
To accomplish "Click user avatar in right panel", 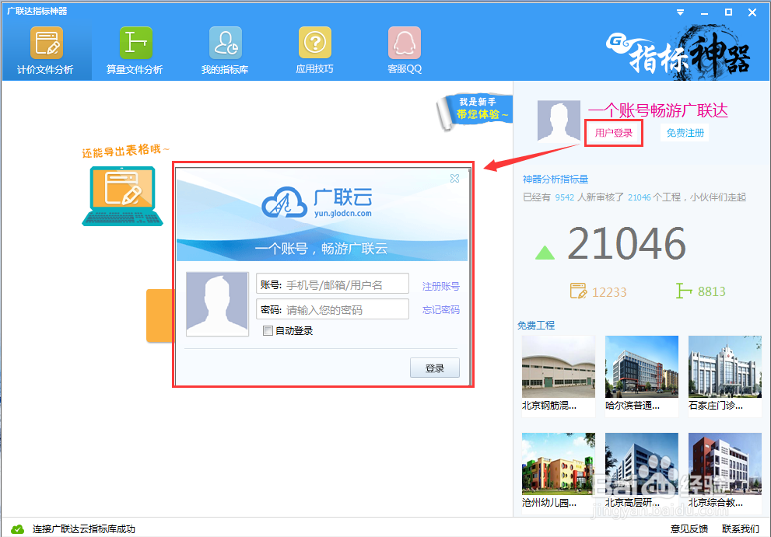I will 559,121.
